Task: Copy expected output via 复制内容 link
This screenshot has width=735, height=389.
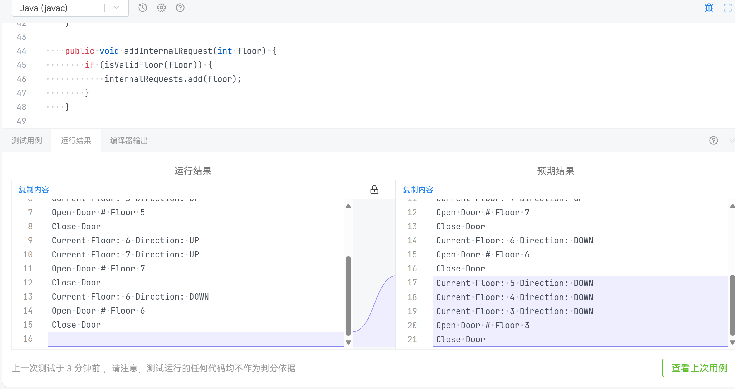Action: click(x=418, y=190)
